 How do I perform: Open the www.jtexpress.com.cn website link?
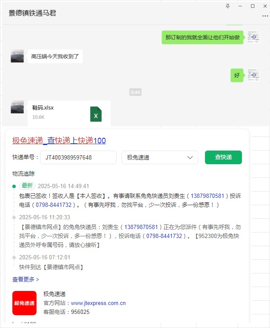[x=98, y=303]
